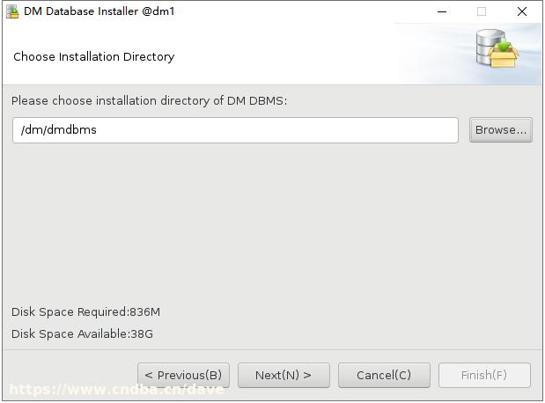This screenshot has width=545, height=403.
Task: Click the greyed-out Finish(F) button
Action: coord(484,375)
